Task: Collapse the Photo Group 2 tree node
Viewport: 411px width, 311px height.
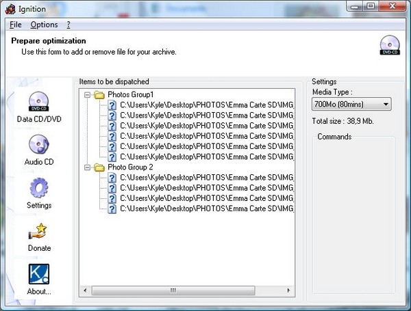Action: click(x=88, y=167)
